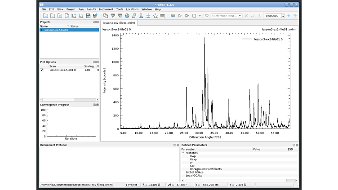Select the lesson3-ex2-file01.xrdml tab
Image resolution: width=338 pixels, height=190 pixels.
[119, 23]
